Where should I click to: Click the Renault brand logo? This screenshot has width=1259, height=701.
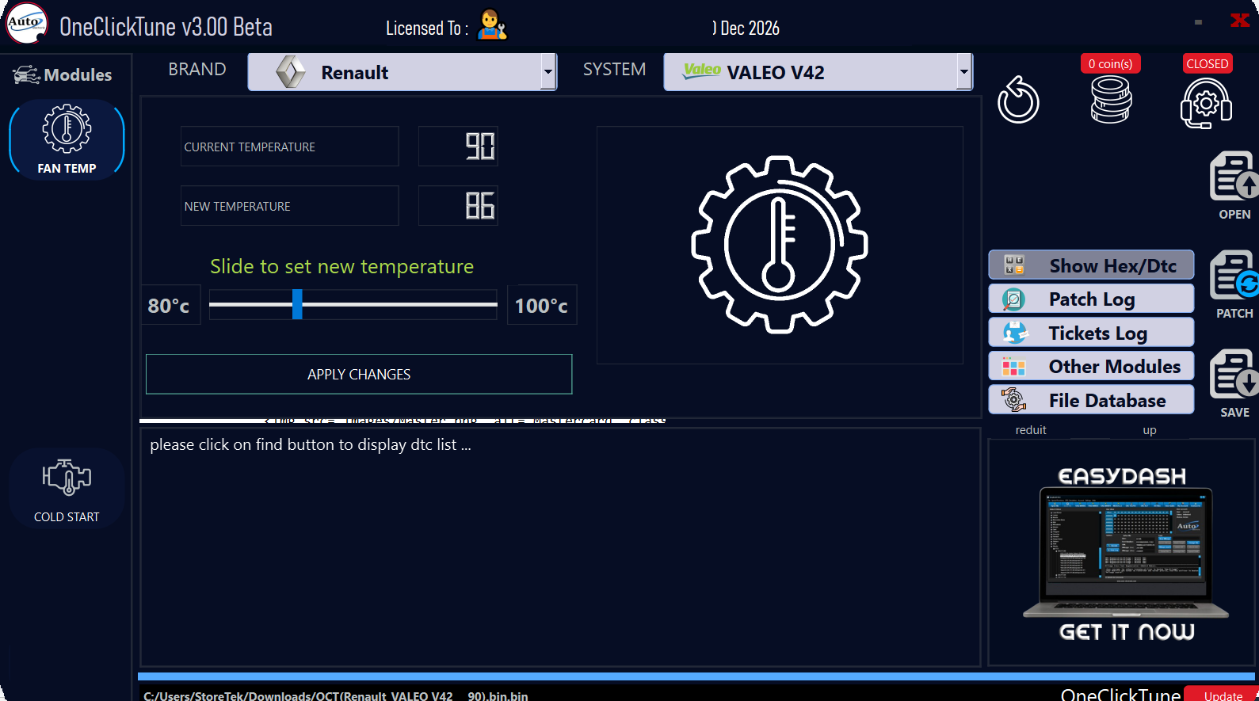[291, 72]
